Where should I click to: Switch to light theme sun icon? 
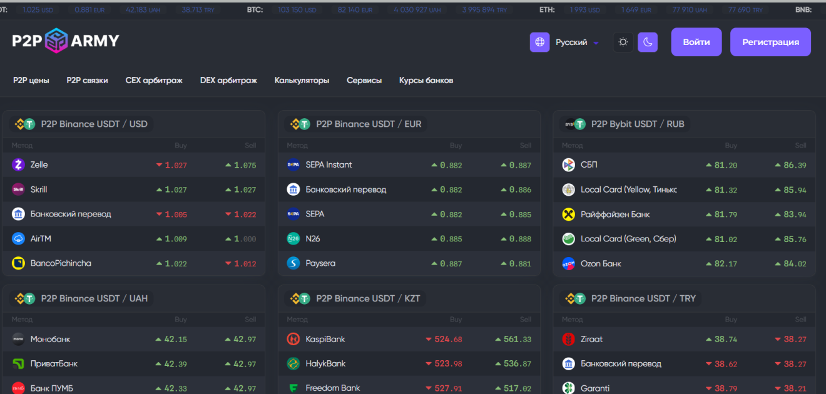pyautogui.click(x=623, y=43)
